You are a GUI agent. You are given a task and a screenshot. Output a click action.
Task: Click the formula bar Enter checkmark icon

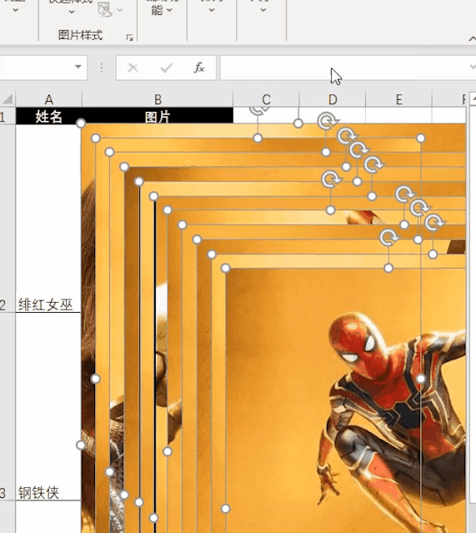166,68
